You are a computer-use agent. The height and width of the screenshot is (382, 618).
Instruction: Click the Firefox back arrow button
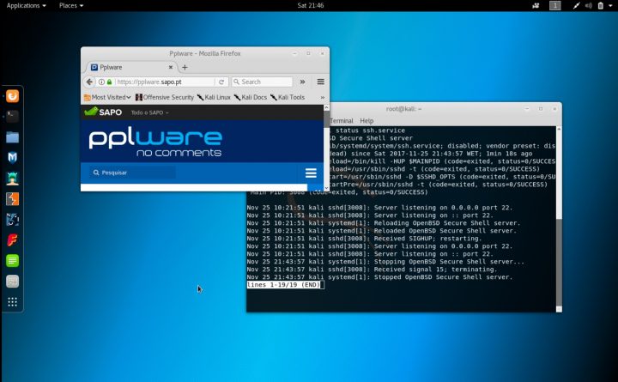[x=89, y=82]
